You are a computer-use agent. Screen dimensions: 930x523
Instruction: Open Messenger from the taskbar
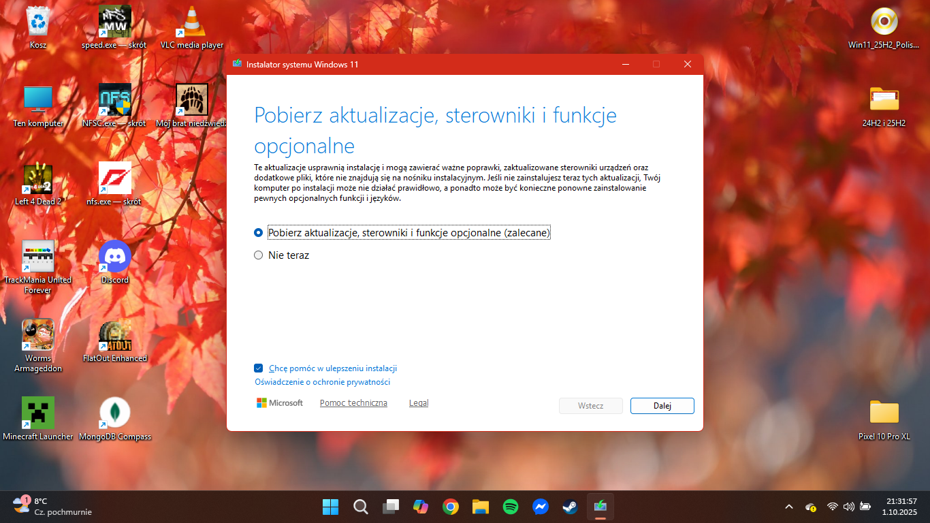tap(541, 507)
